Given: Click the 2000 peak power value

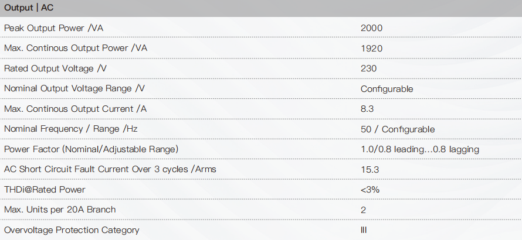Looking at the screenshot, I should coord(371,28).
